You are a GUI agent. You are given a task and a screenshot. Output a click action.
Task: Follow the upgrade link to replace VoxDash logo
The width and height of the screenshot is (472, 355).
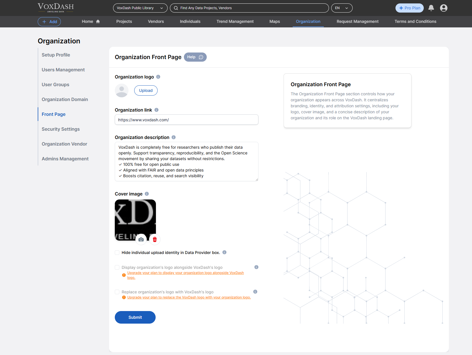click(189, 297)
